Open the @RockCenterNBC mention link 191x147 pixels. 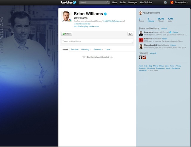point(82,24)
